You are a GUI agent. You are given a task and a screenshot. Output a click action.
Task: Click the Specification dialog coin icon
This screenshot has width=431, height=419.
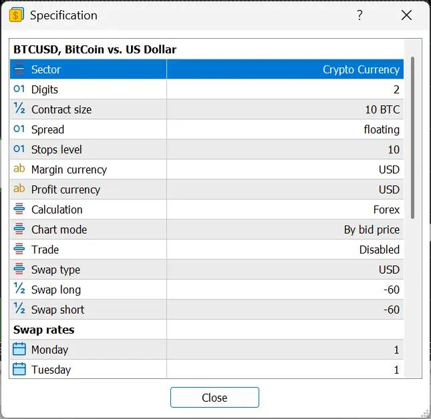pyautogui.click(x=17, y=15)
